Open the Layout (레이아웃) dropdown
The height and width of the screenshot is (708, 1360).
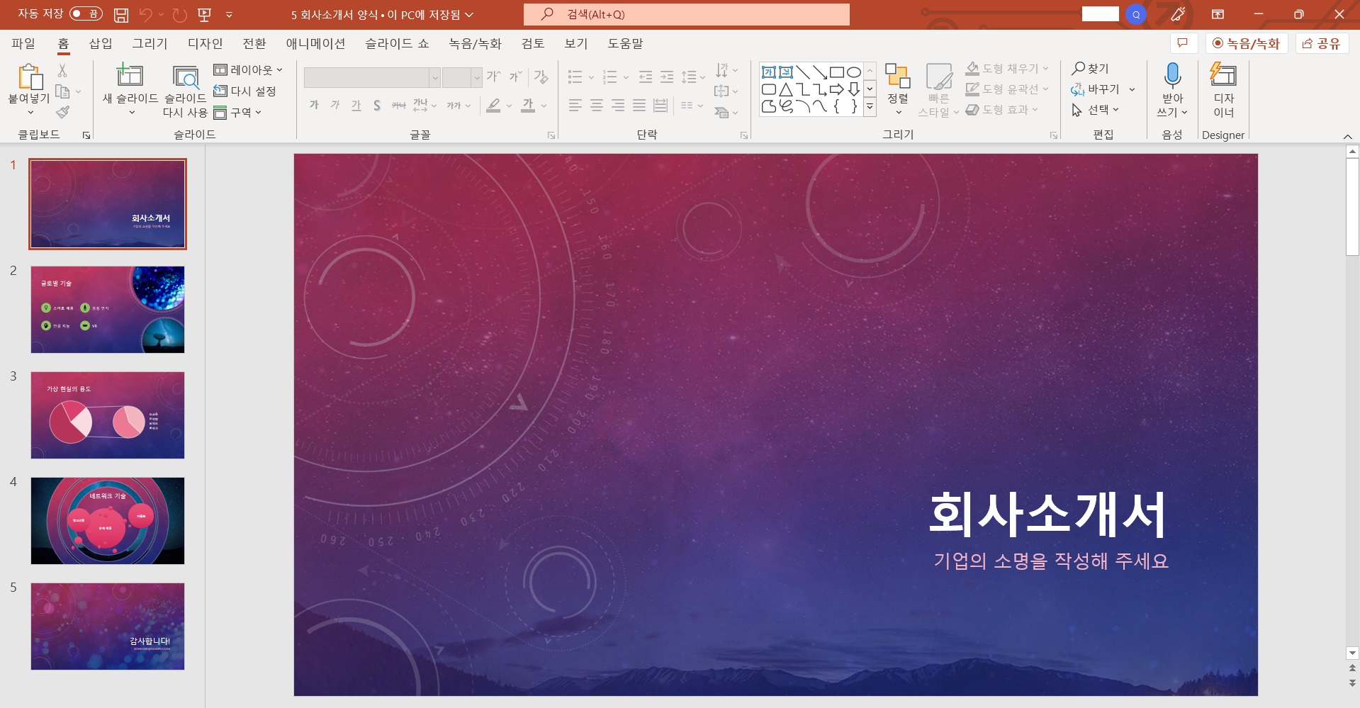pyautogui.click(x=248, y=69)
